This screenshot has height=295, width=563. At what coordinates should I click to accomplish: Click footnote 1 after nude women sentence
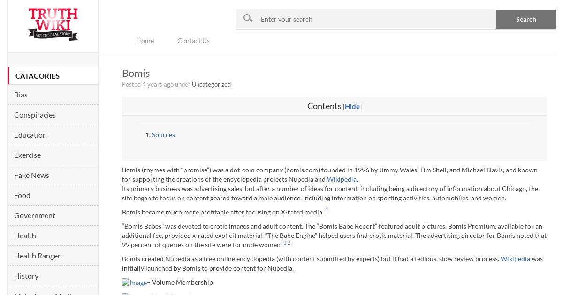[285, 243]
